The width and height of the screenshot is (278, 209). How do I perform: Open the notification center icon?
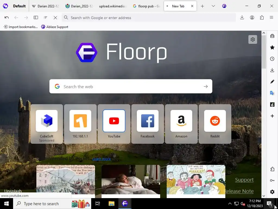click(x=269, y=204)
